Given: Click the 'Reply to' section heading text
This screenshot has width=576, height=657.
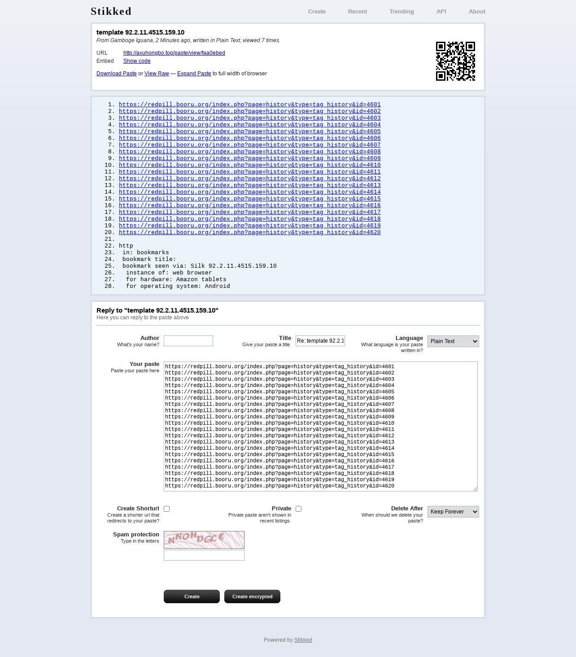Looking at the screenshot, I should (157, 310).
